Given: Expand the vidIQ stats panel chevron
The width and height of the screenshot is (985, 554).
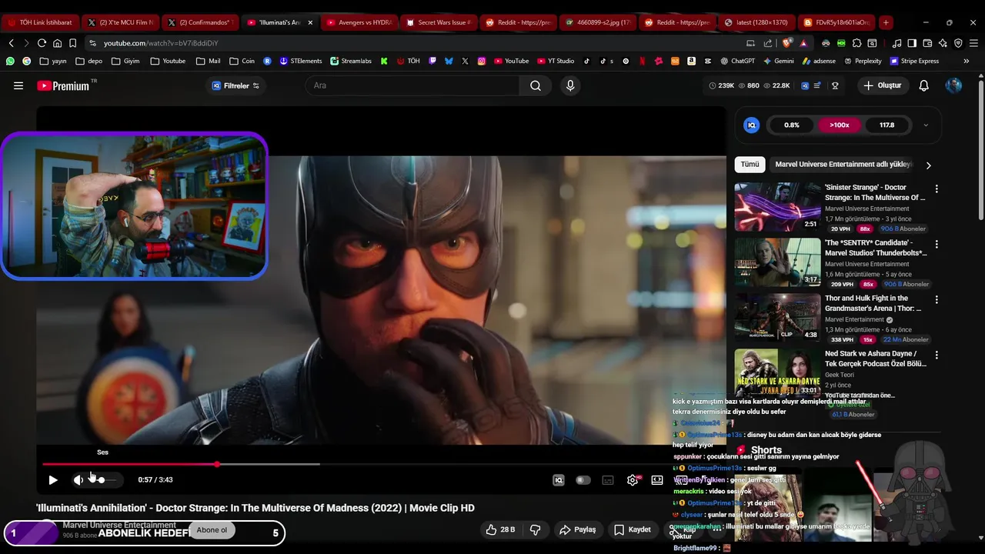Looking at the screenshot, I should point(926,125).
